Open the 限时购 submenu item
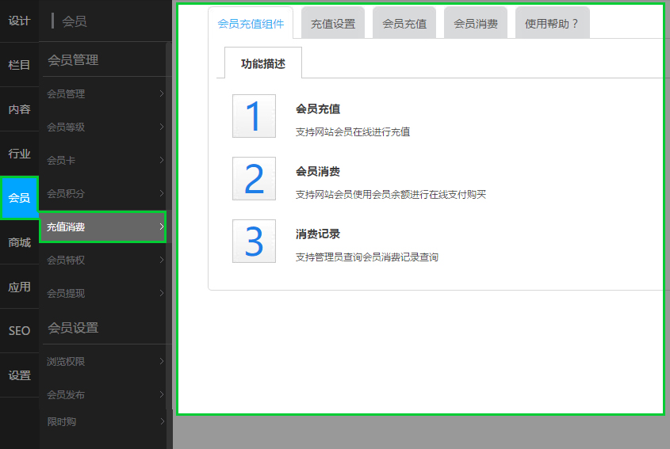The height and width of the screenshot is (449, 670). tap(103, 422)
